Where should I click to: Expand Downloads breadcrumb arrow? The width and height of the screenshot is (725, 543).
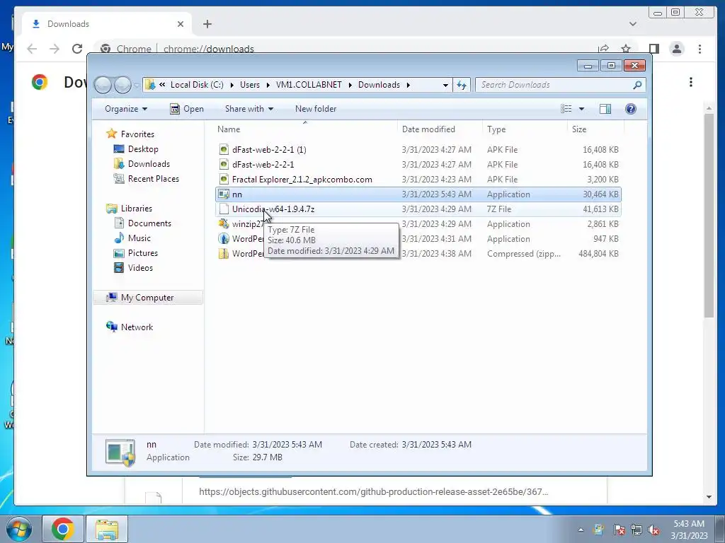(409, 85)
